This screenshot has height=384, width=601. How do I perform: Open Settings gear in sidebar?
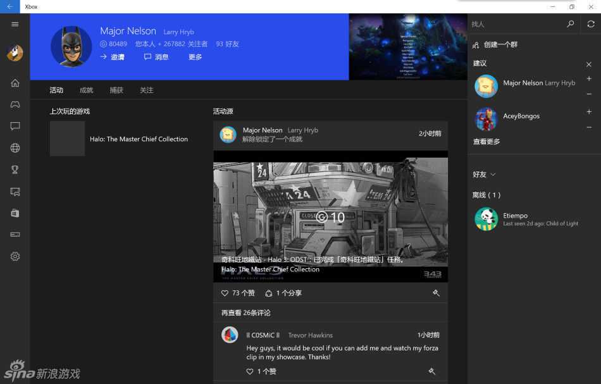click(x=15, y=256)
